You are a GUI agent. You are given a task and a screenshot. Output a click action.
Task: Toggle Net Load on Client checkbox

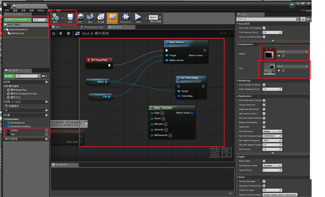point(264,113)
